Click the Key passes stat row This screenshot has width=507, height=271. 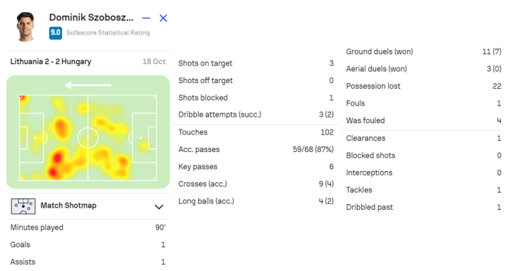256,167
